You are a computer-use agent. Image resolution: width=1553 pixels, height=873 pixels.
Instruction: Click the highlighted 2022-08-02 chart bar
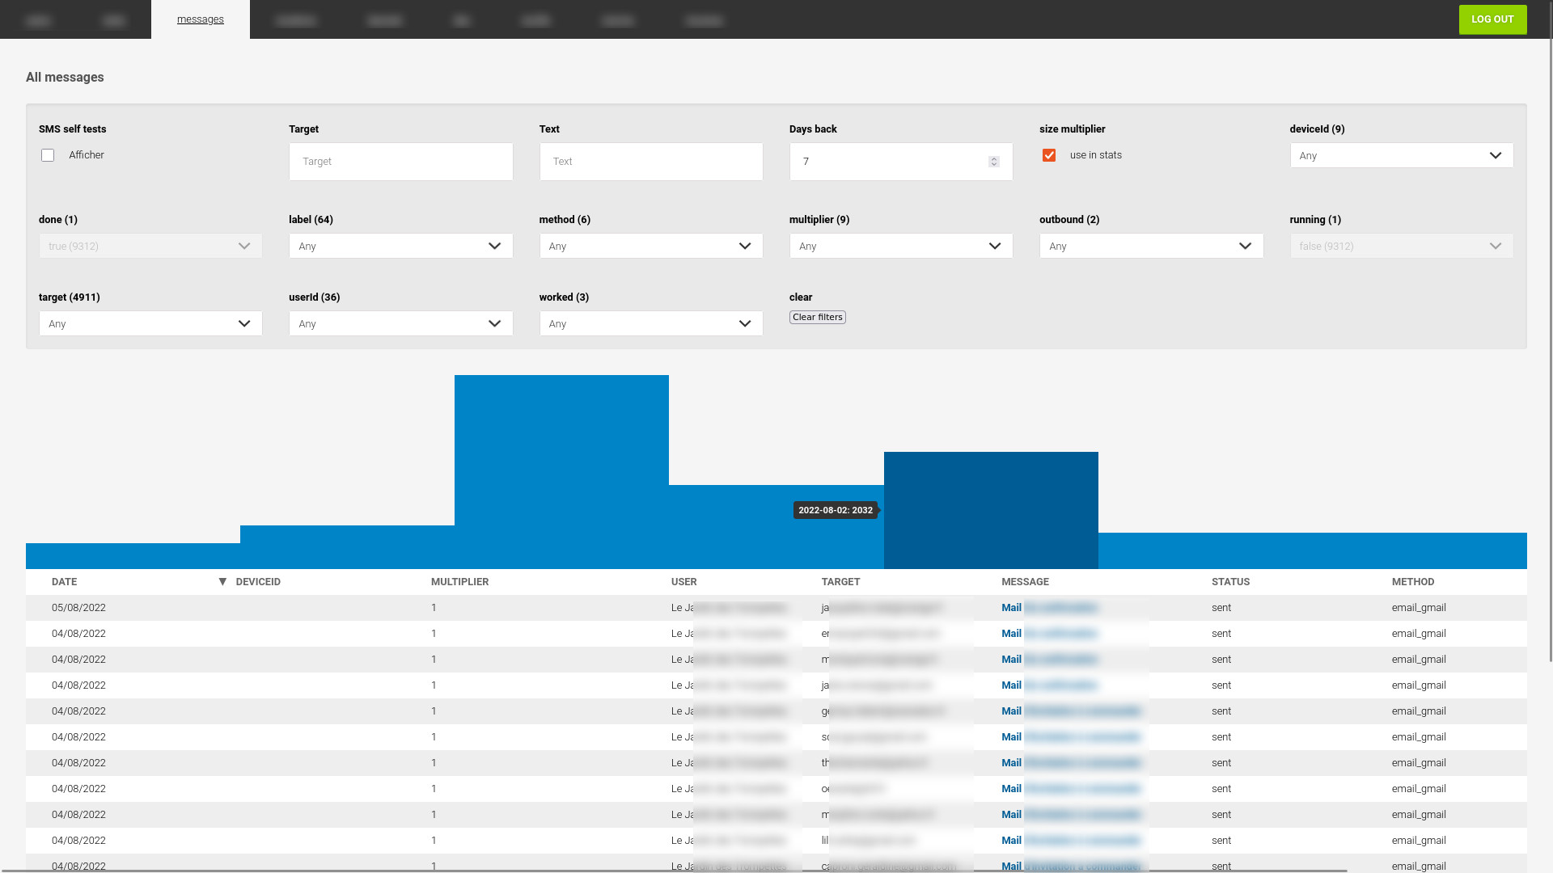[990, 511]
